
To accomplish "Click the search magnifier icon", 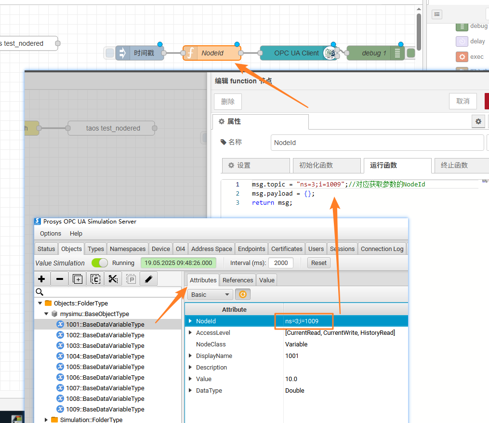I will (x=40, y=292).
